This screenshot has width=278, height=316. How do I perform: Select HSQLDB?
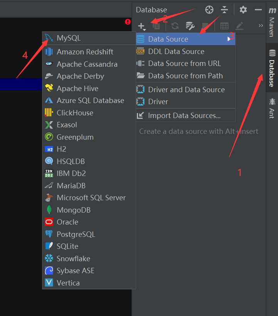[89, 161]
